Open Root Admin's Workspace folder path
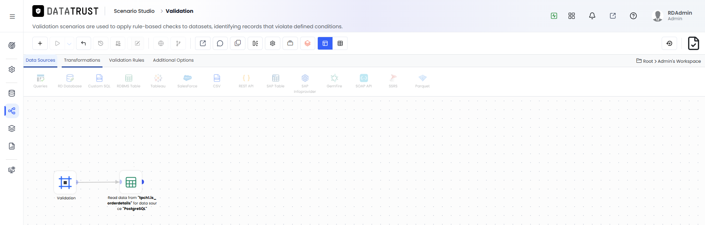 [669, 61]
